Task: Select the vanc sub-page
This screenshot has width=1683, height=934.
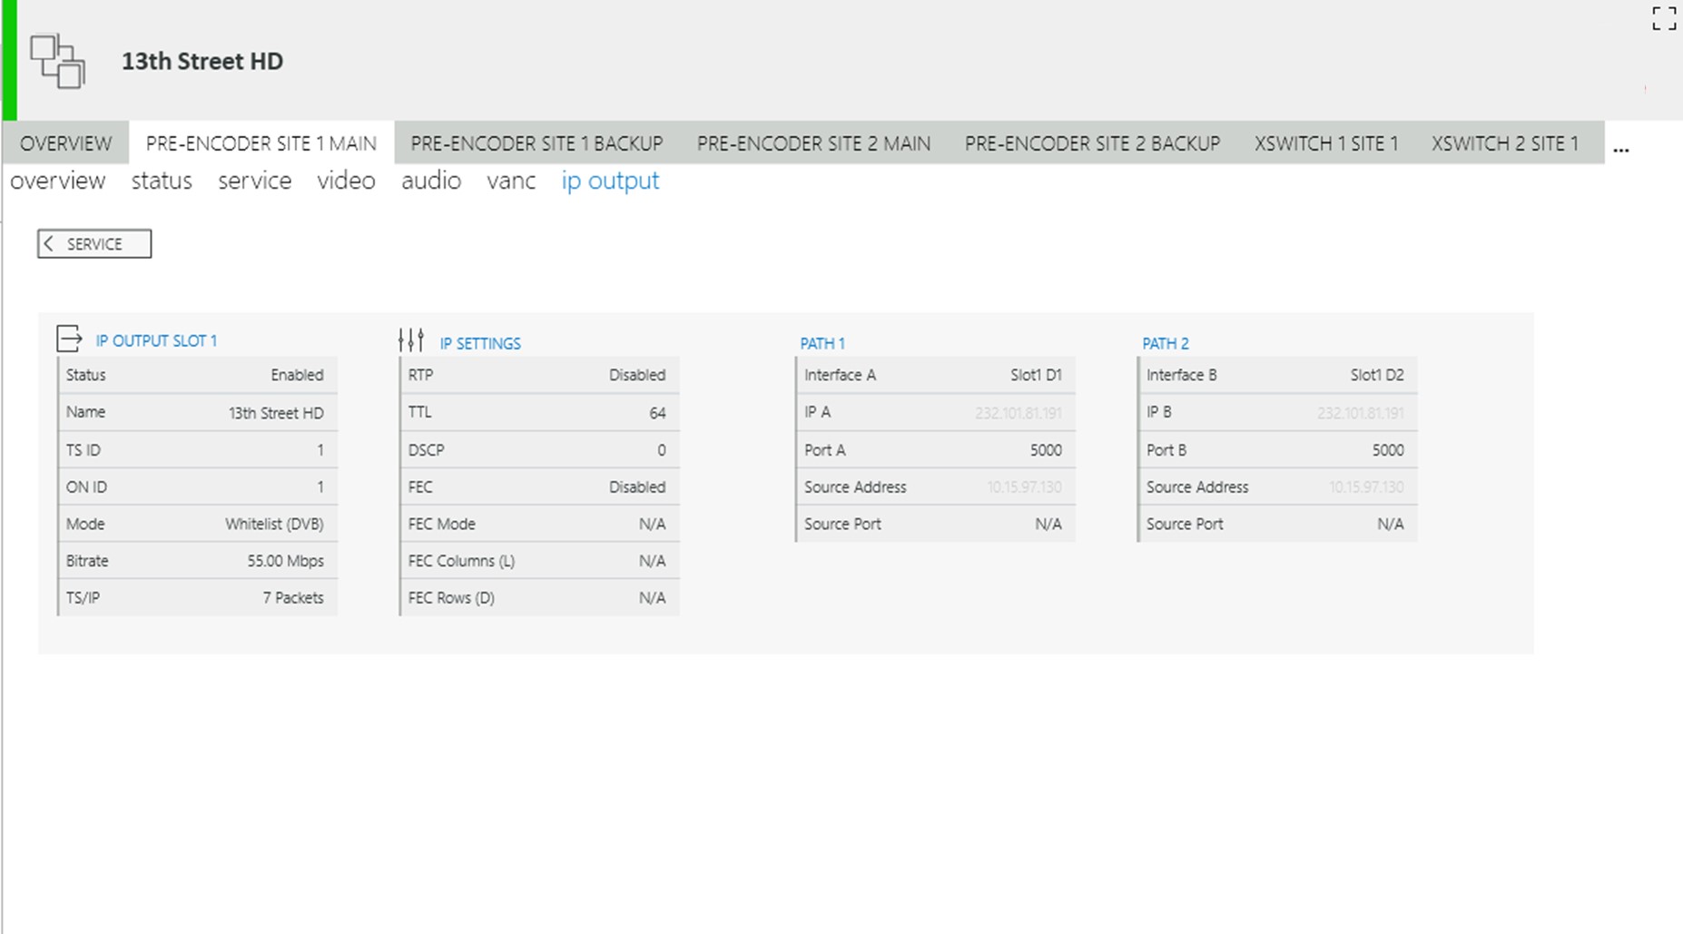Action: click(x=511, y=181)
